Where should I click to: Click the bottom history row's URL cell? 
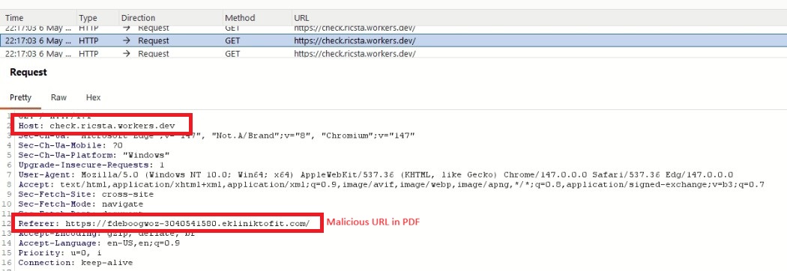click(x=355, y=54)
